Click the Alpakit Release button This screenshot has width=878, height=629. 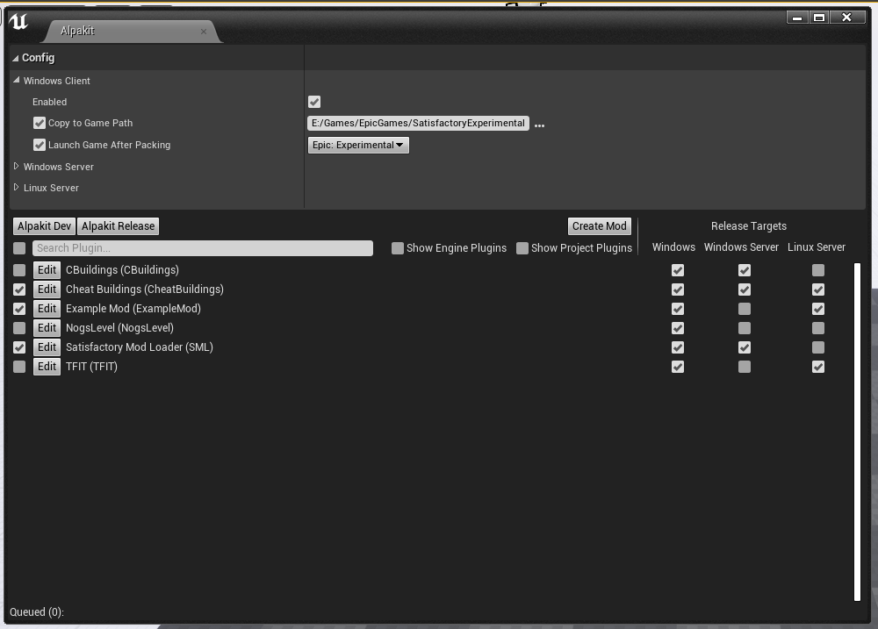tap(119, 226)
